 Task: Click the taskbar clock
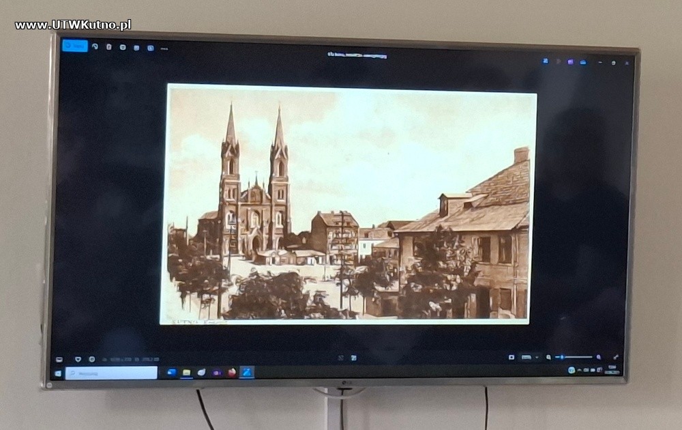(x=612, y=370)
